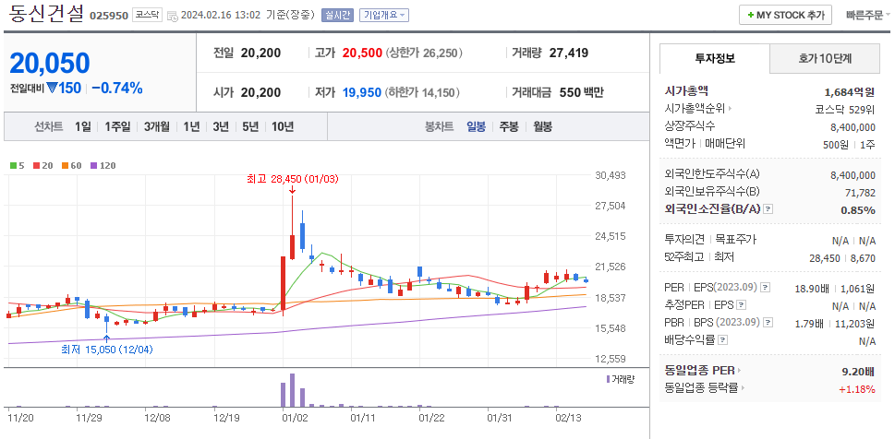Switch to the 호가10단계 tab
895x439 pixels.
826,58
